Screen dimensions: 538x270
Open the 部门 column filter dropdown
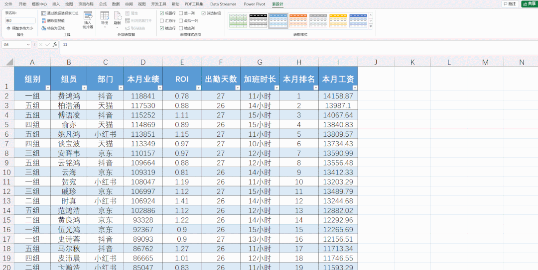121,88
